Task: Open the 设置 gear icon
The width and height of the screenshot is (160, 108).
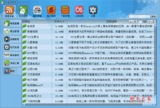Action: tap(93, 12)
